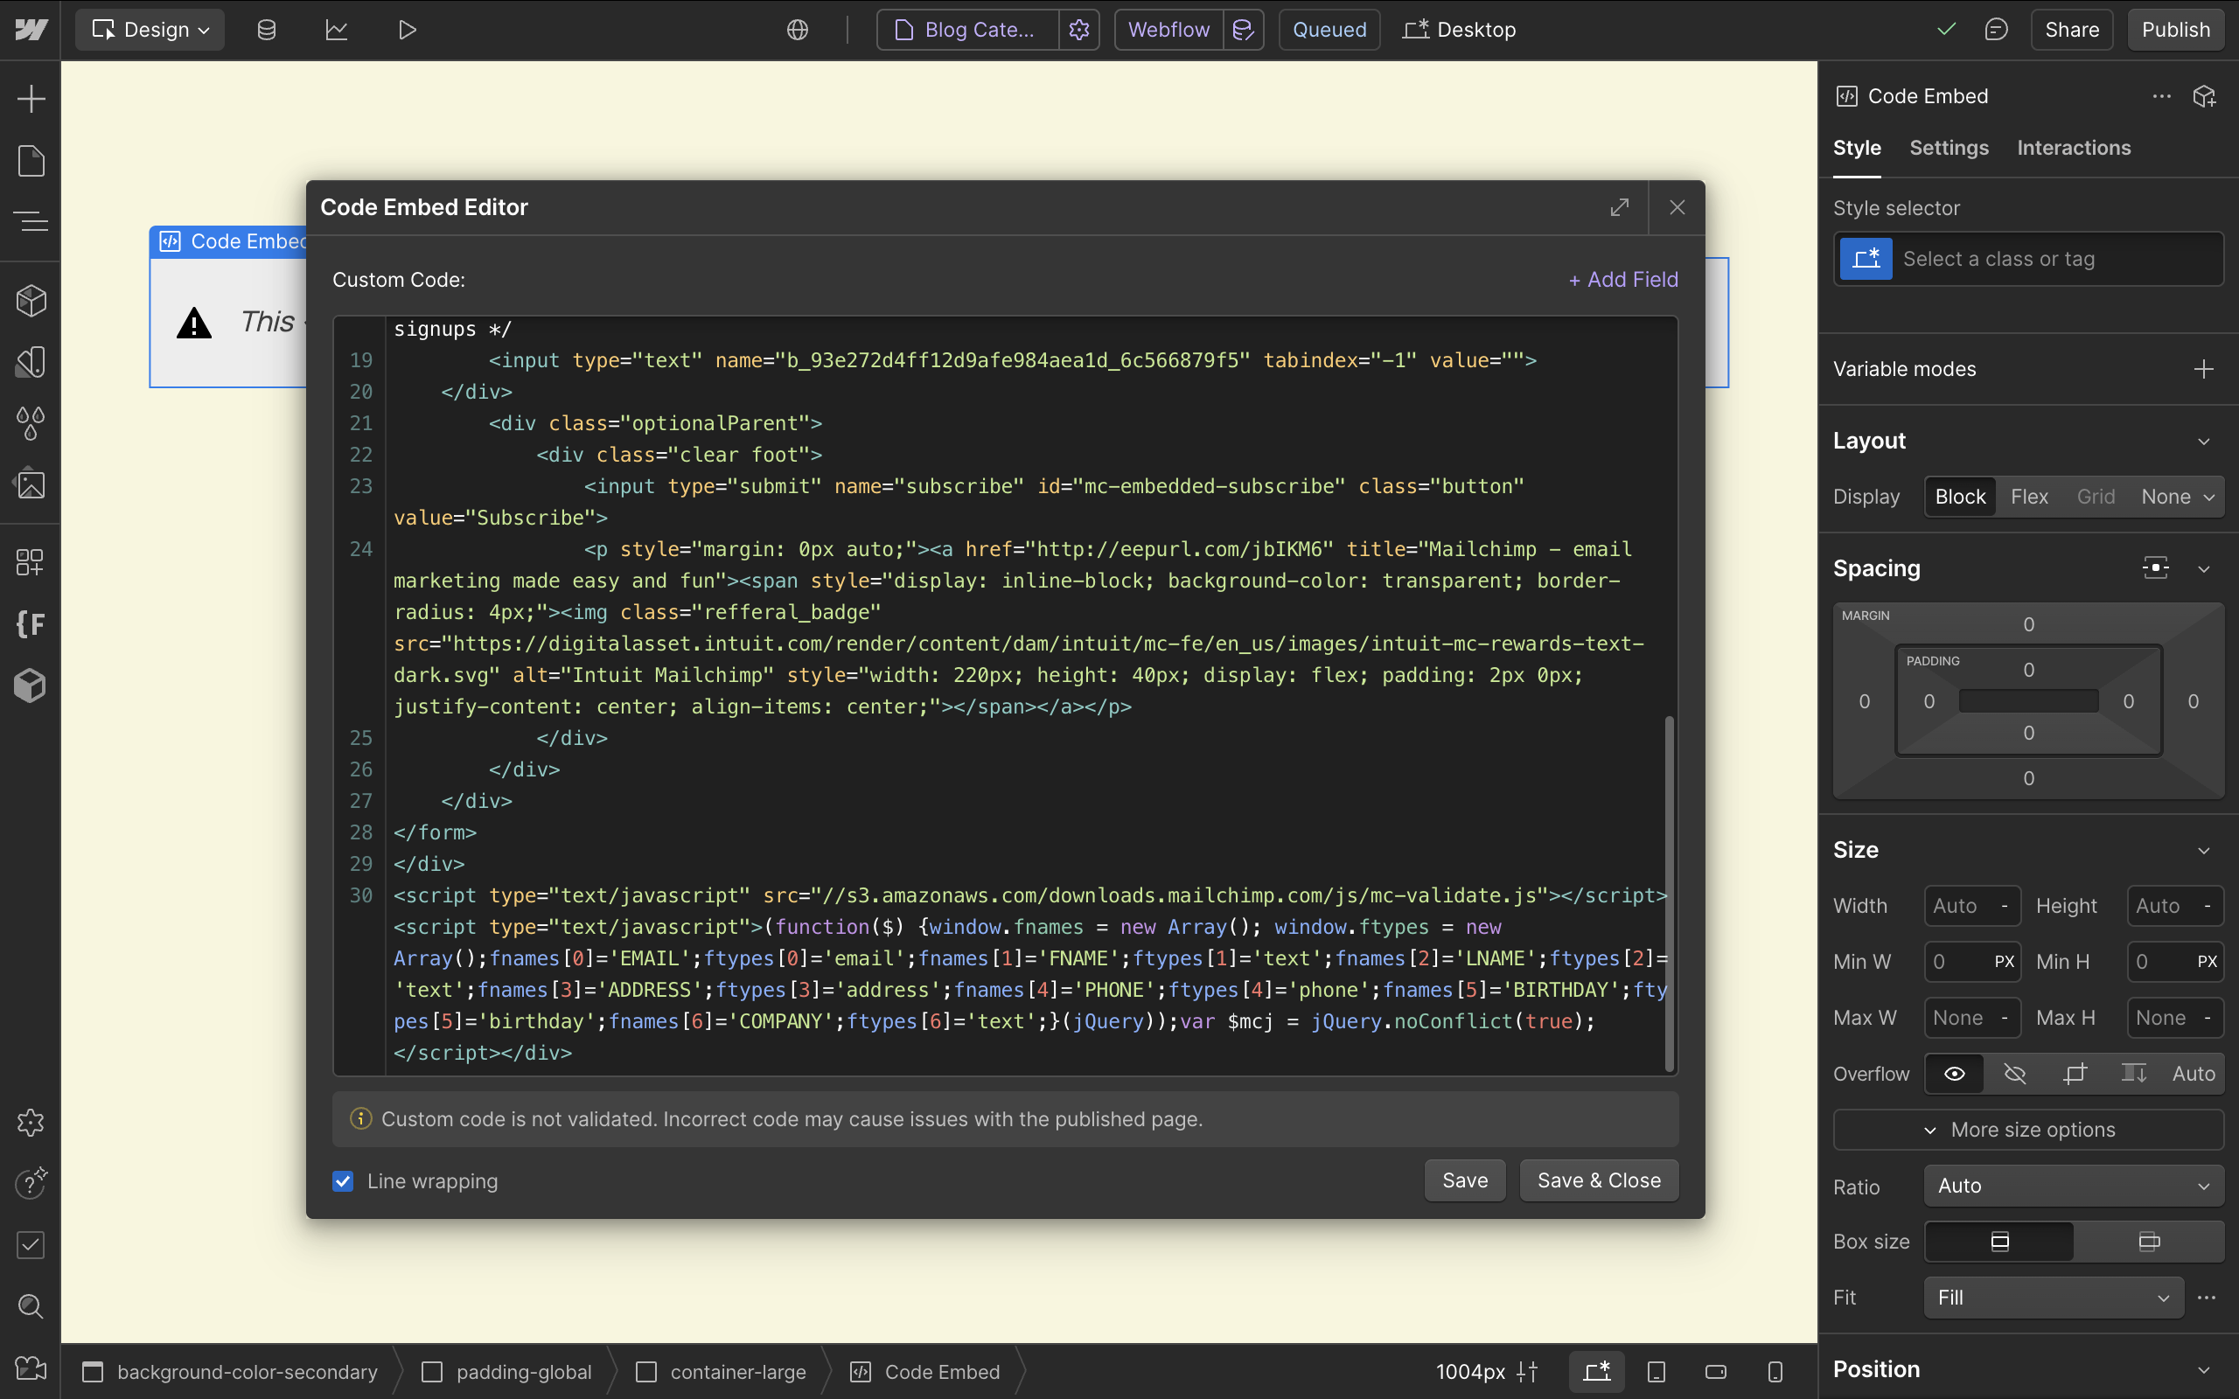
Task: Open the Fit Fill dropdown
Action: click(2053, 1298)
